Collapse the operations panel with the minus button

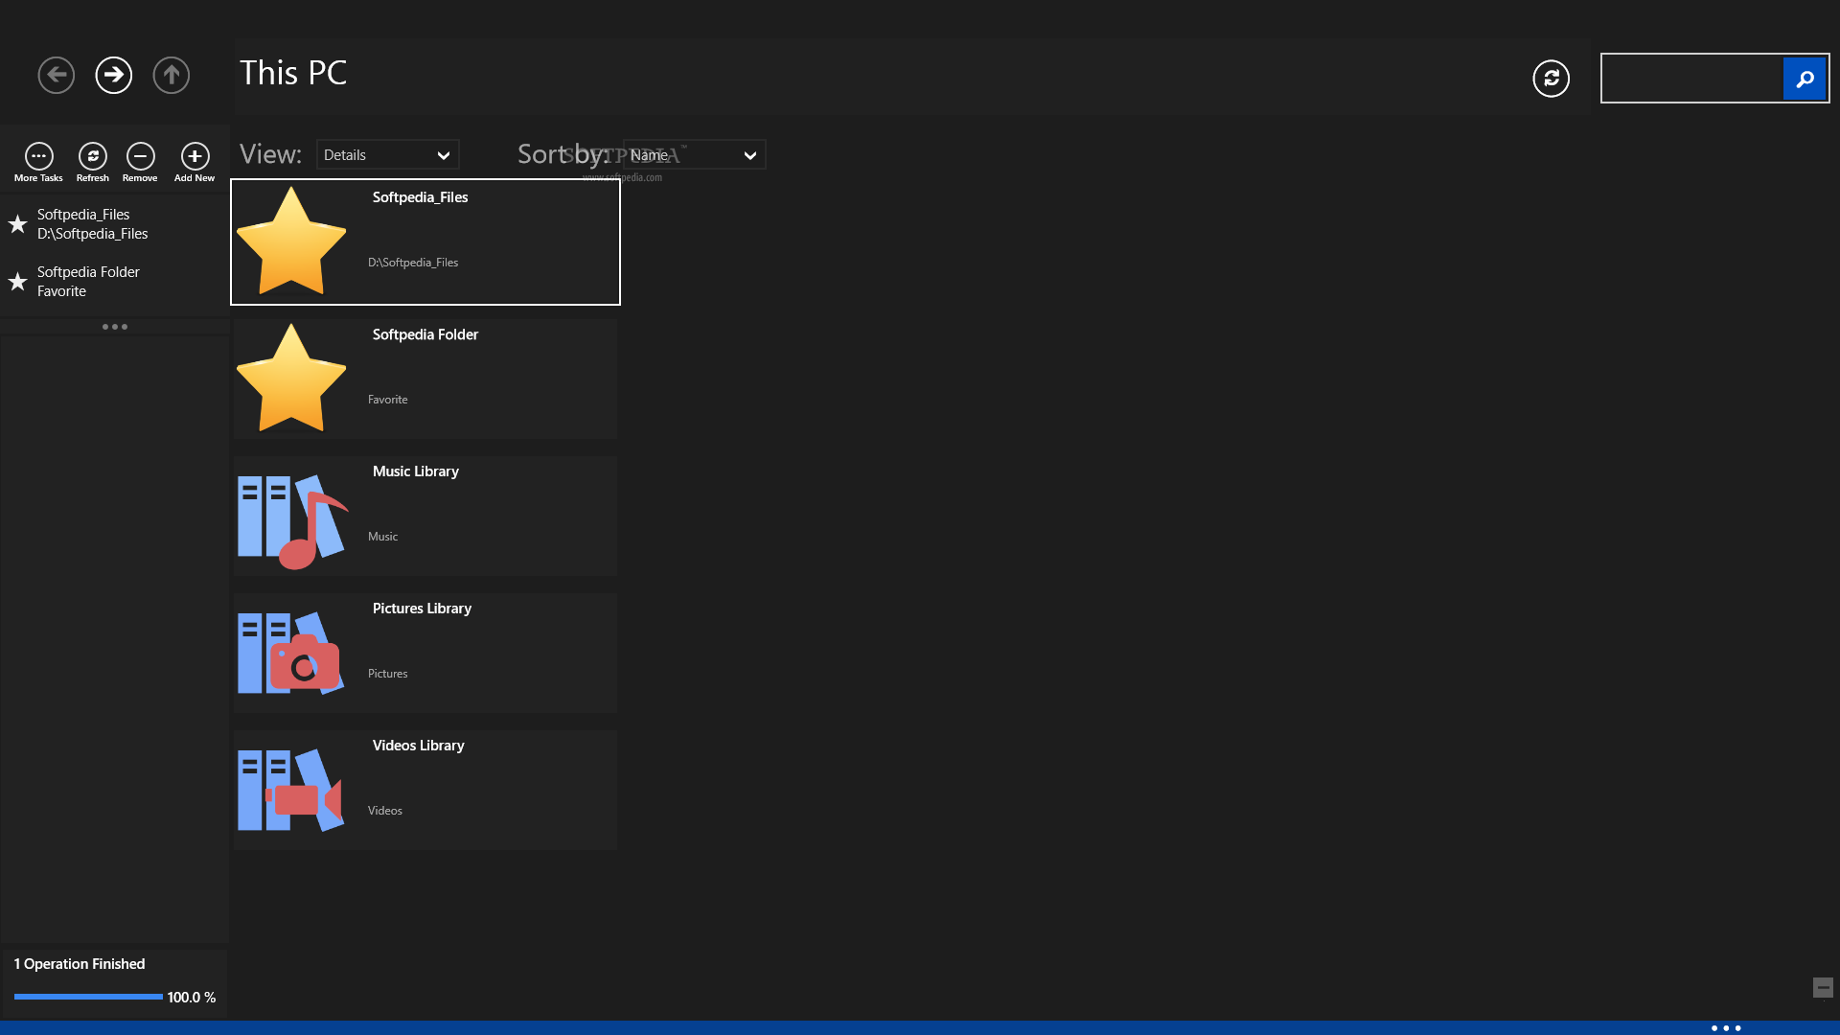tap(1823, 987)
